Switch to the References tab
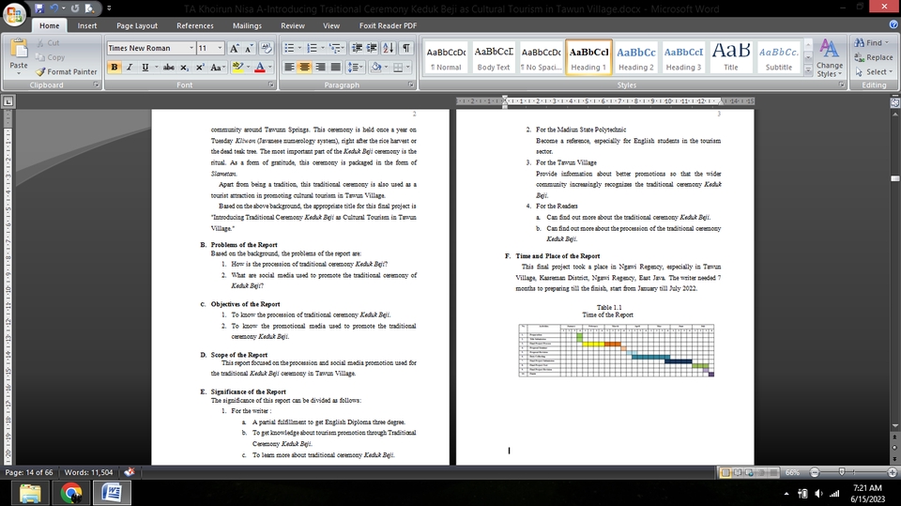This screenshot has height=506, width=901. pos(195,25)
